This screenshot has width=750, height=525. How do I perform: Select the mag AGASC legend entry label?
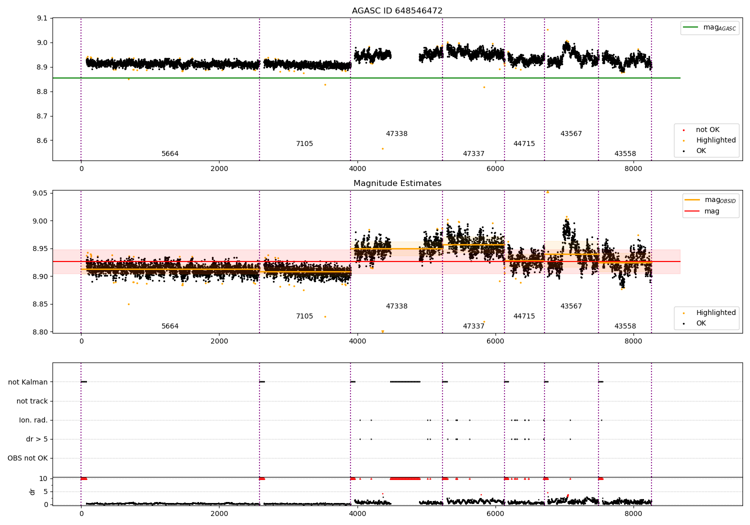coord(719,27)
